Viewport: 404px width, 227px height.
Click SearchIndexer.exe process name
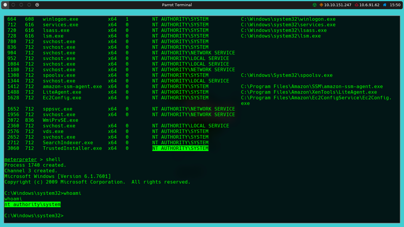coord(68,143)
